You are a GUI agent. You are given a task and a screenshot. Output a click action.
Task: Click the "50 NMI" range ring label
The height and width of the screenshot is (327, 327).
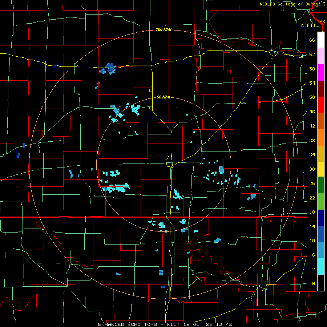(x=163, y=97)
